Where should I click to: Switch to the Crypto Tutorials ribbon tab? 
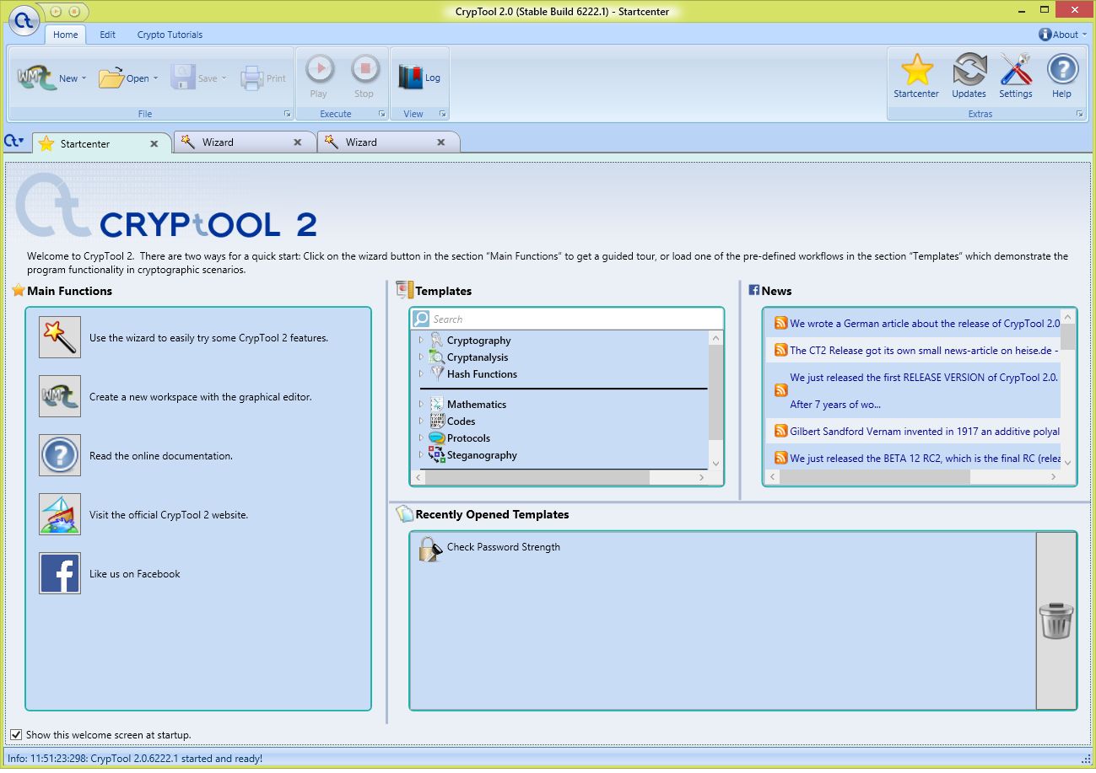point(169,35)
